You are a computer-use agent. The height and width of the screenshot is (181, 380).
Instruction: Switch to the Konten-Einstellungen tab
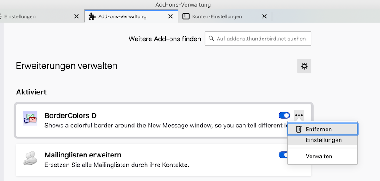217,16
